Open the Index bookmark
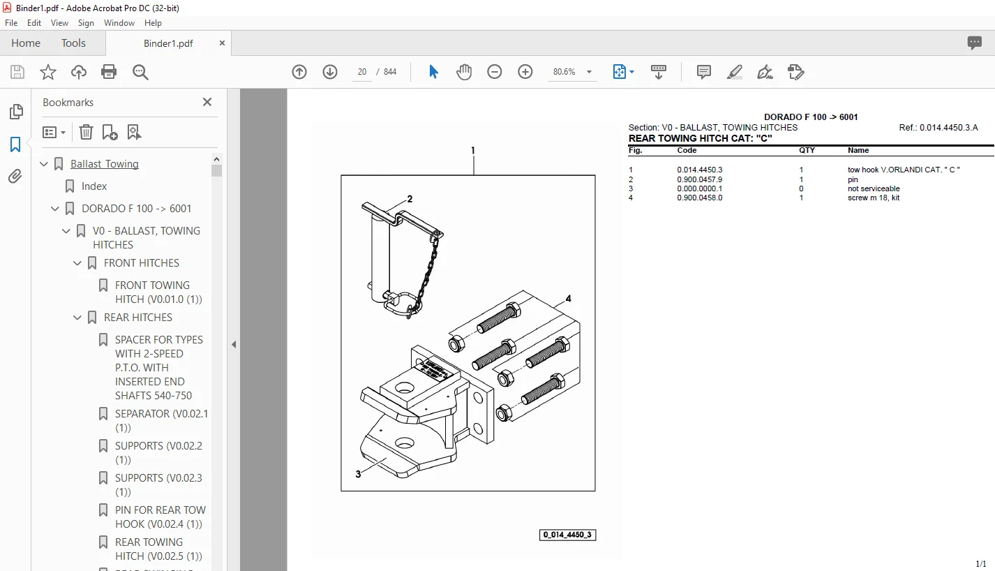 [x=94, y=186]
